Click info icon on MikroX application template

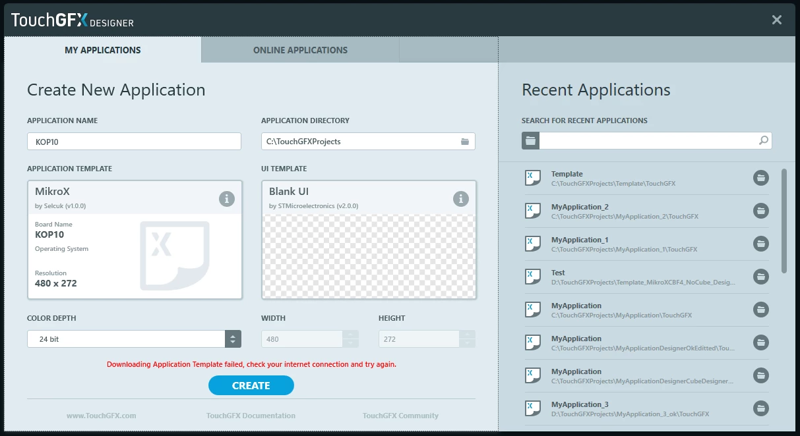tap(227, 198)
